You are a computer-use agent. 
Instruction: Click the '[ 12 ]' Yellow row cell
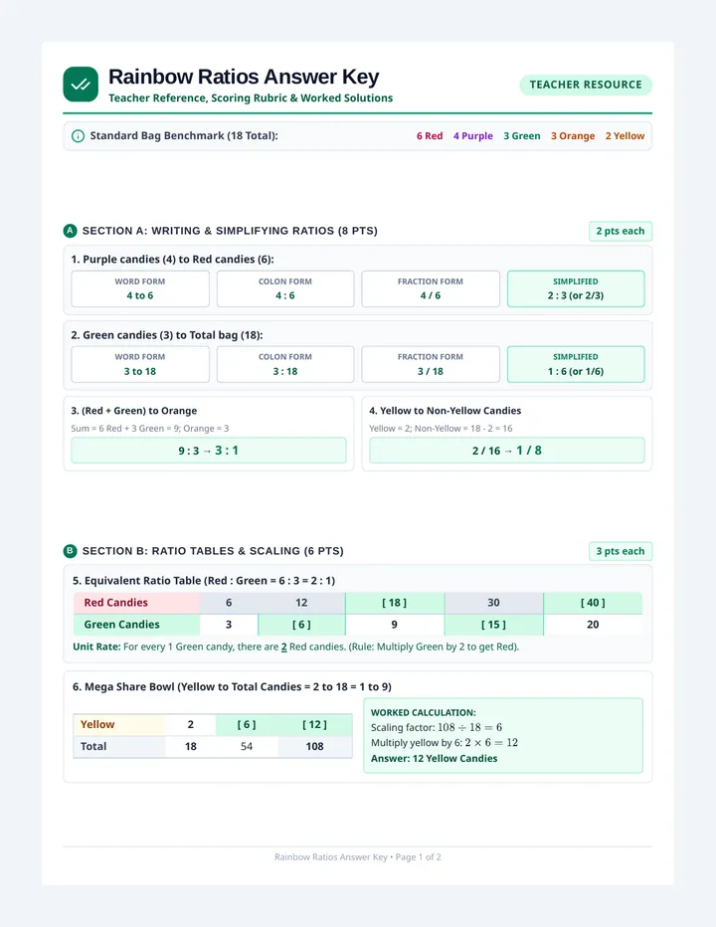point(314,725)
